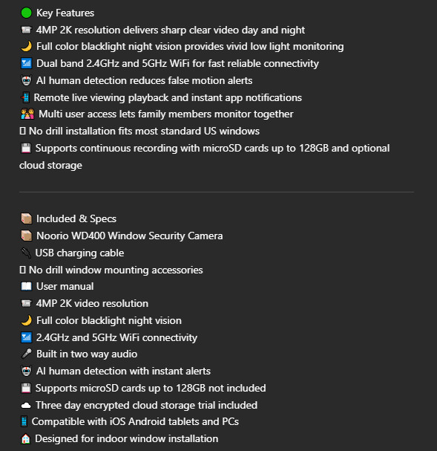Click the No drill window mounting accessories line

[x=111, y=270]
